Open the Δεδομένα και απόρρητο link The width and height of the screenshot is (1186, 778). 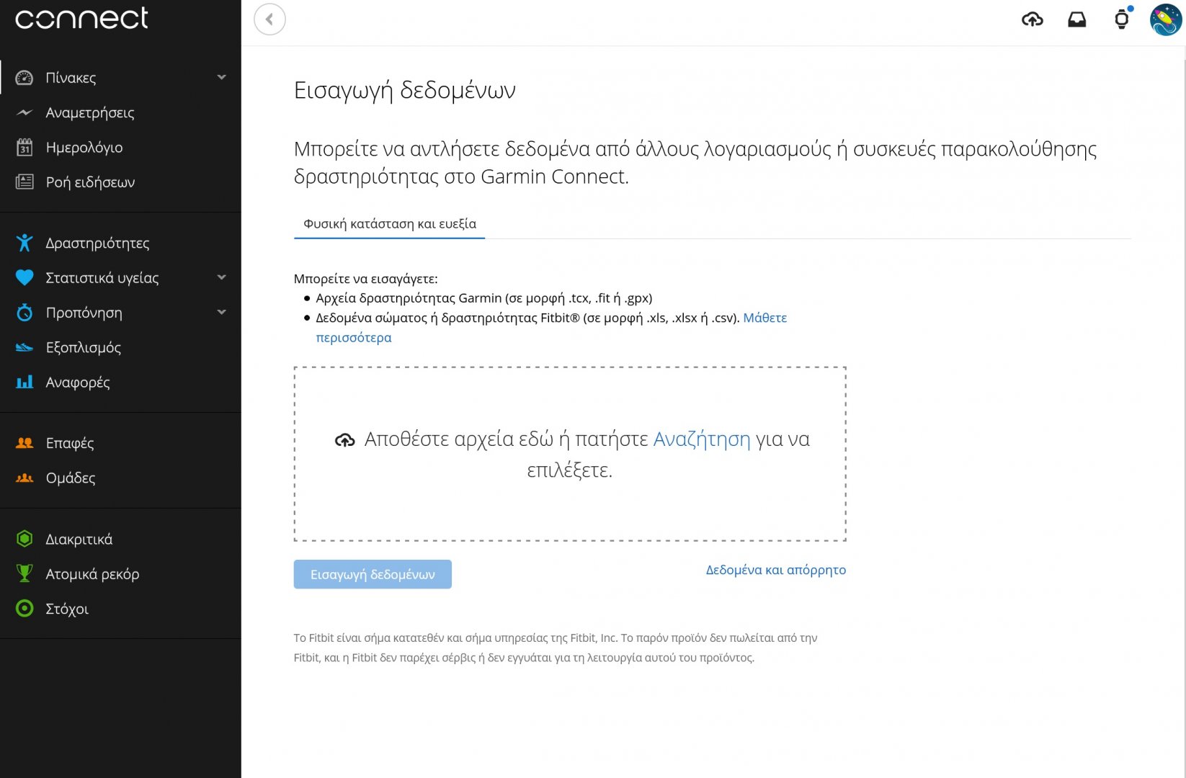click(775, 570)
